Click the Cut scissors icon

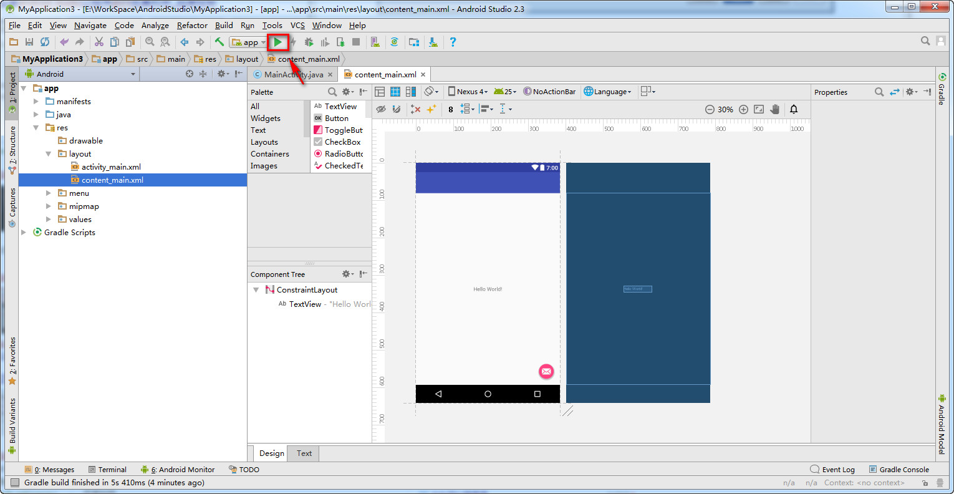(x=99, y=42)
